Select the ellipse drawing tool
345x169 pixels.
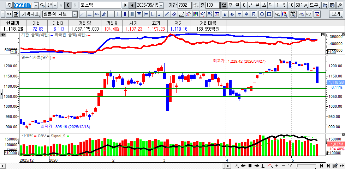click(x=262, y=14)
